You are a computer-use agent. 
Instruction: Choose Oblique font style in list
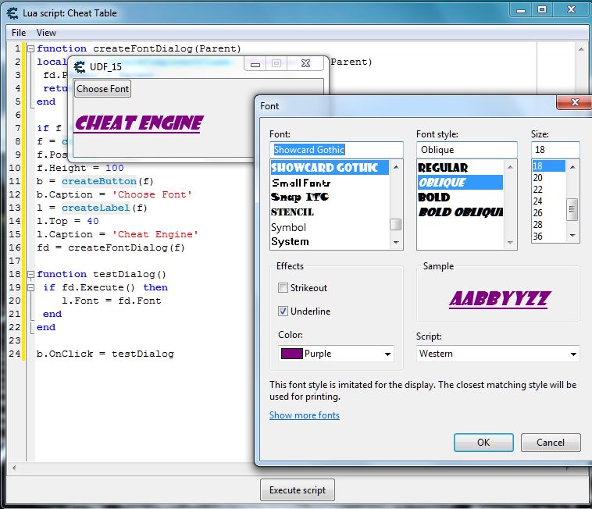point(460,183)
